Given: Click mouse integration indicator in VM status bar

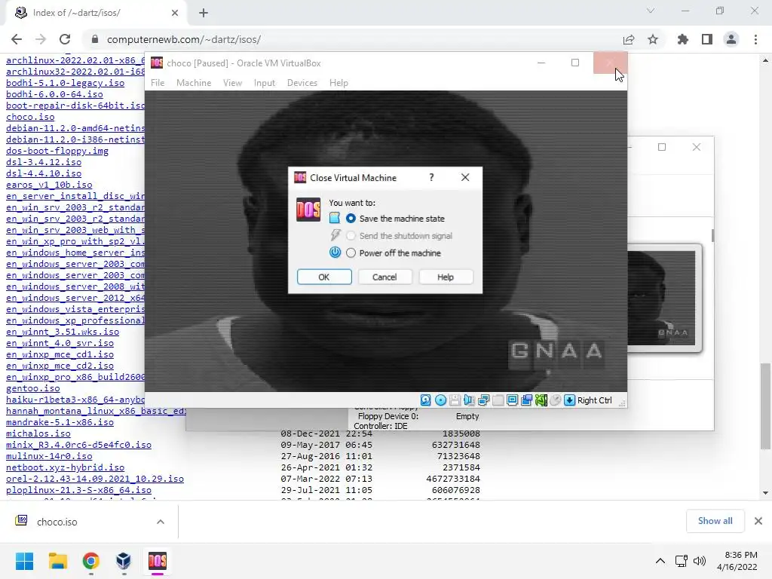Looking at the screenshot, I should pos(556,400).
